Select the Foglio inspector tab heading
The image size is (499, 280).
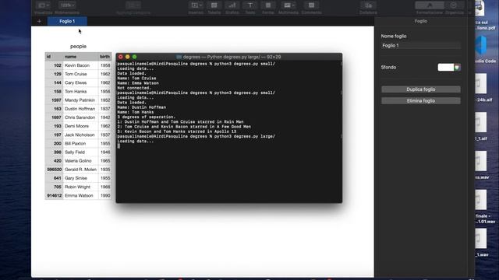pyautogui.click(x=421, y=21)
